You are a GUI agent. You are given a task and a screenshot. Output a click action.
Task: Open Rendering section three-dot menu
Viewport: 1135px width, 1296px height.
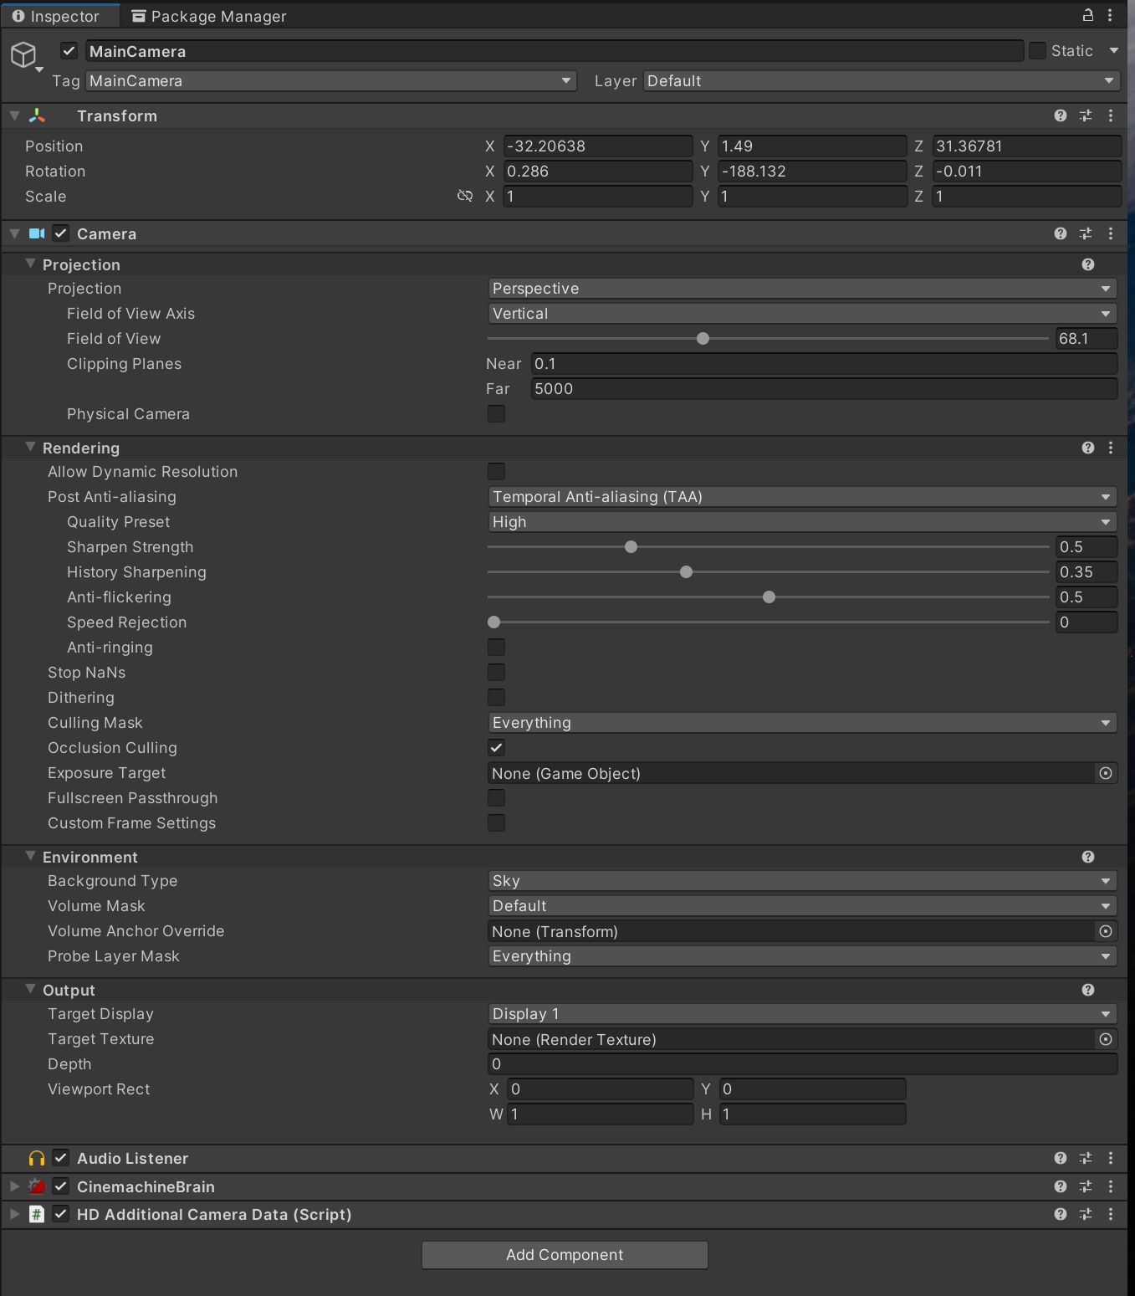(1111, 448)
